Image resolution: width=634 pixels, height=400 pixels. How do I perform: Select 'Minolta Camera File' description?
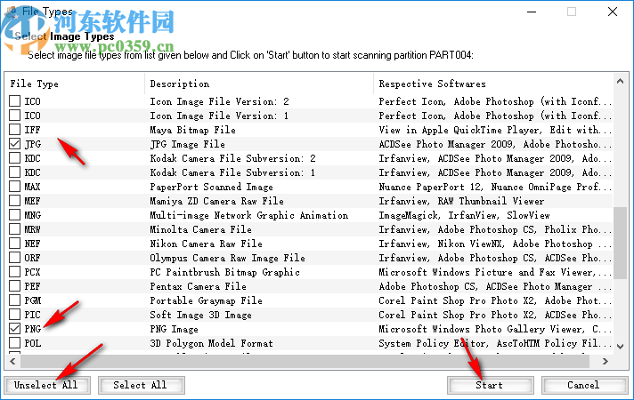(201, 229)
